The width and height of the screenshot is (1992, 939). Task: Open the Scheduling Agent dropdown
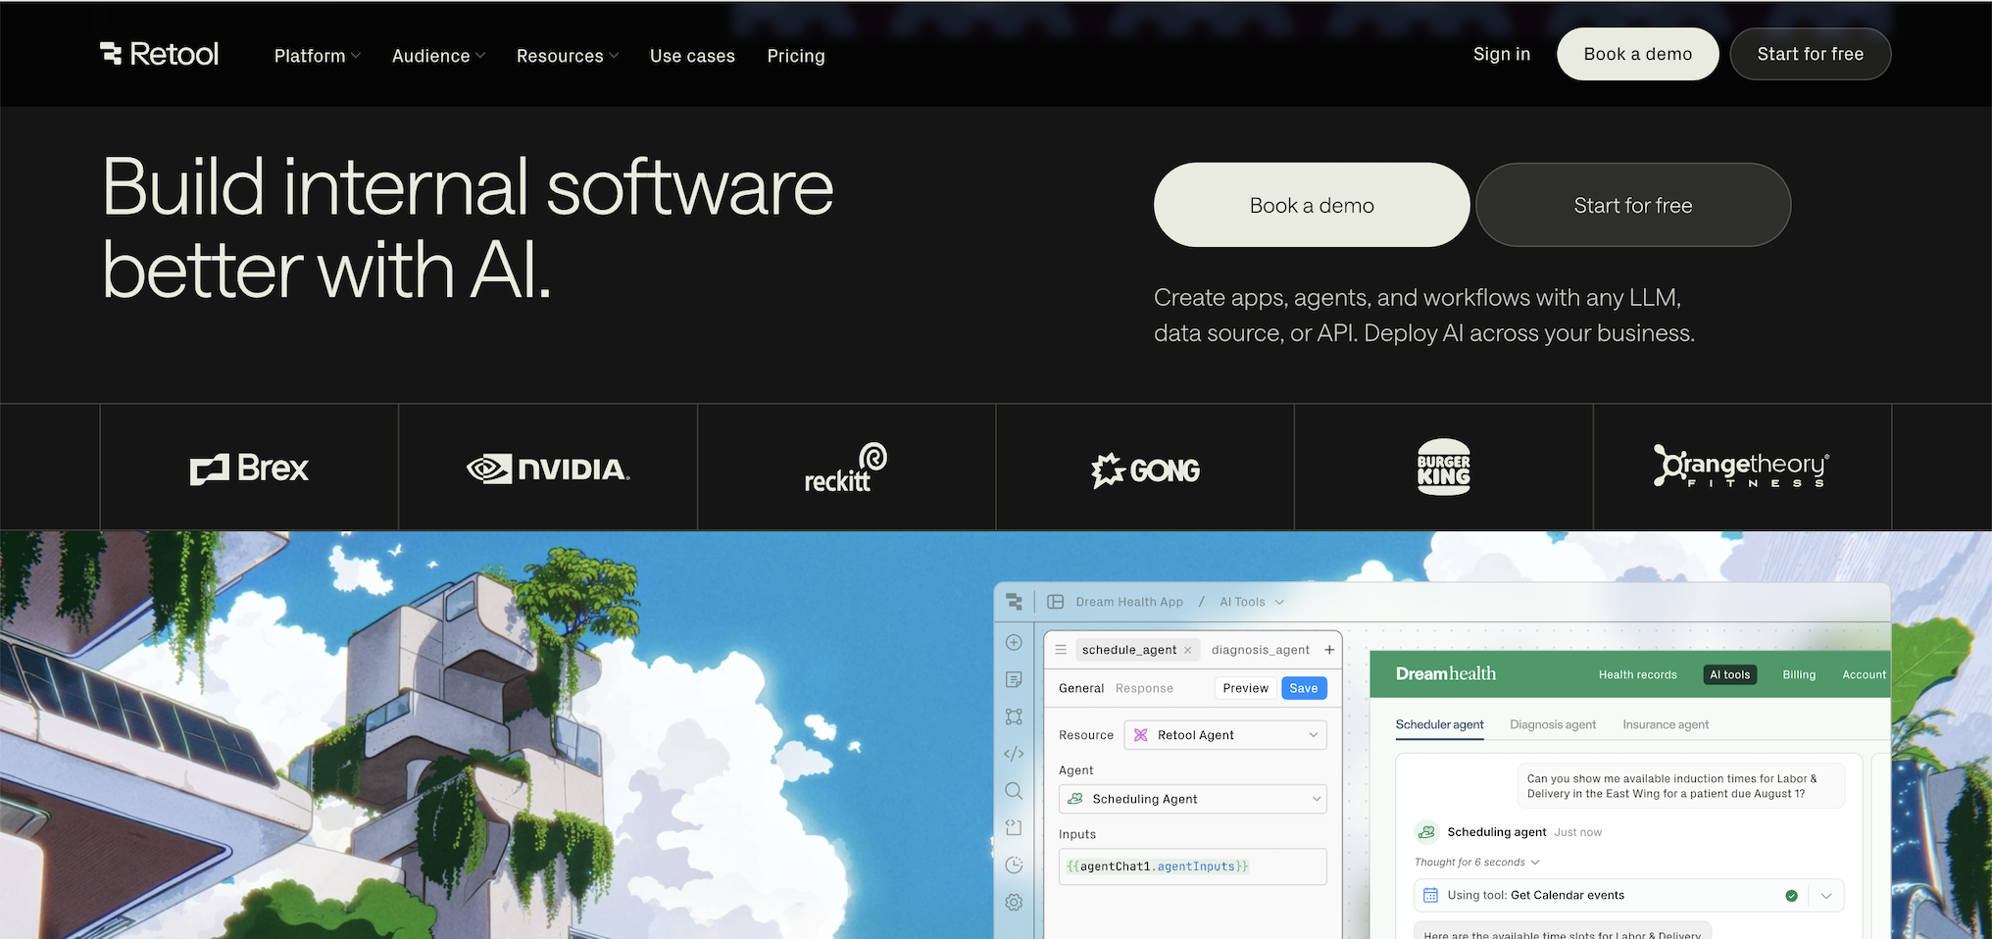click(x=1193, y=799)
